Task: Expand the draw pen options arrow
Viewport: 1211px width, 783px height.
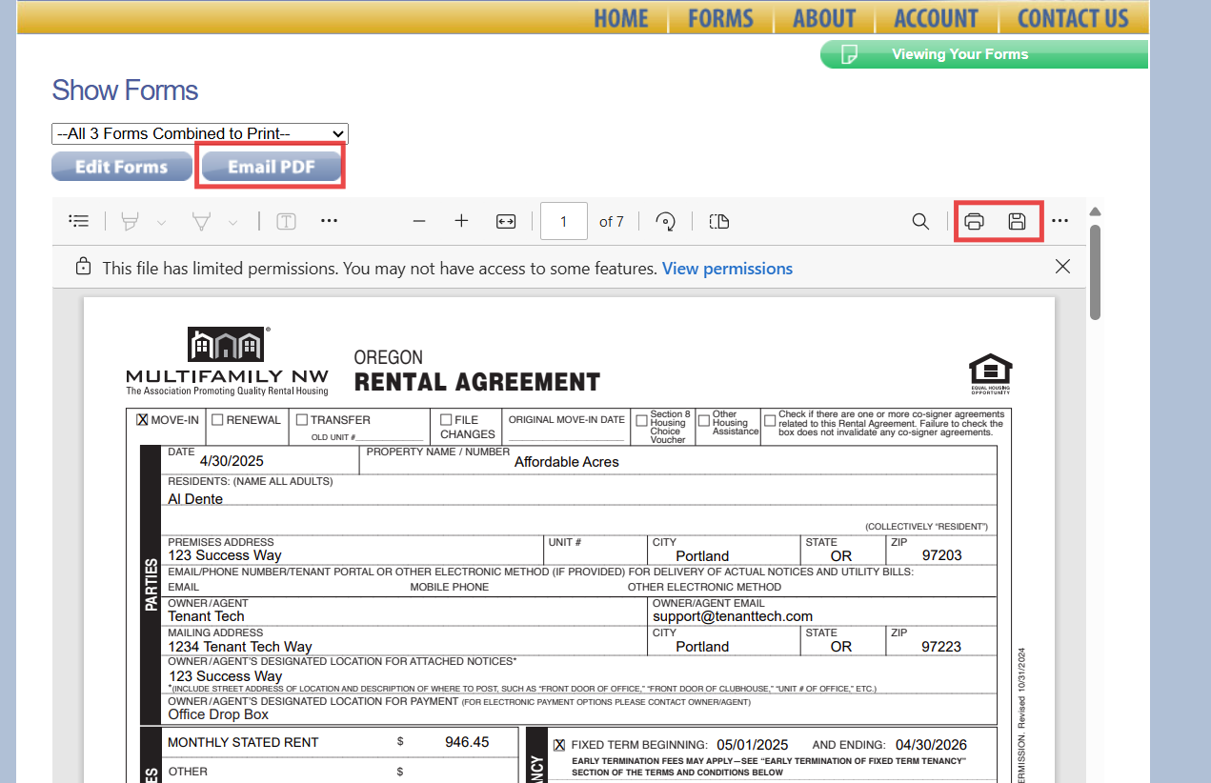Action: [232, 223]
